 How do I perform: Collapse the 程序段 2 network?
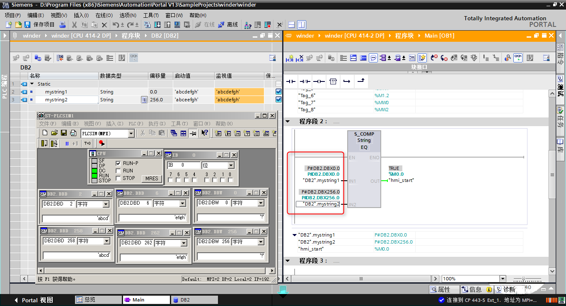[288, 122]
